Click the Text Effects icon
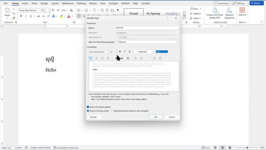The image size is (266, 150). [54, 16]
